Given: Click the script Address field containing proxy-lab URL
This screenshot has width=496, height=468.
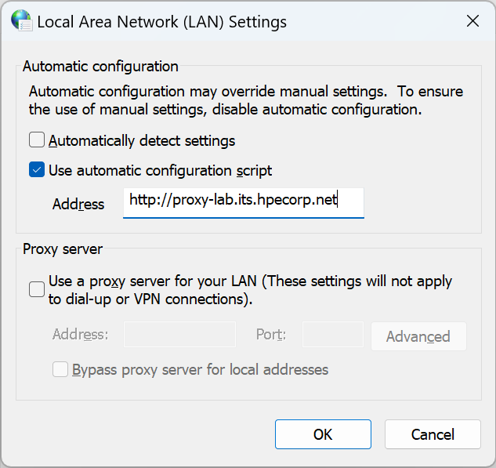Looking at the screenshot, I should tap(243, 201).
